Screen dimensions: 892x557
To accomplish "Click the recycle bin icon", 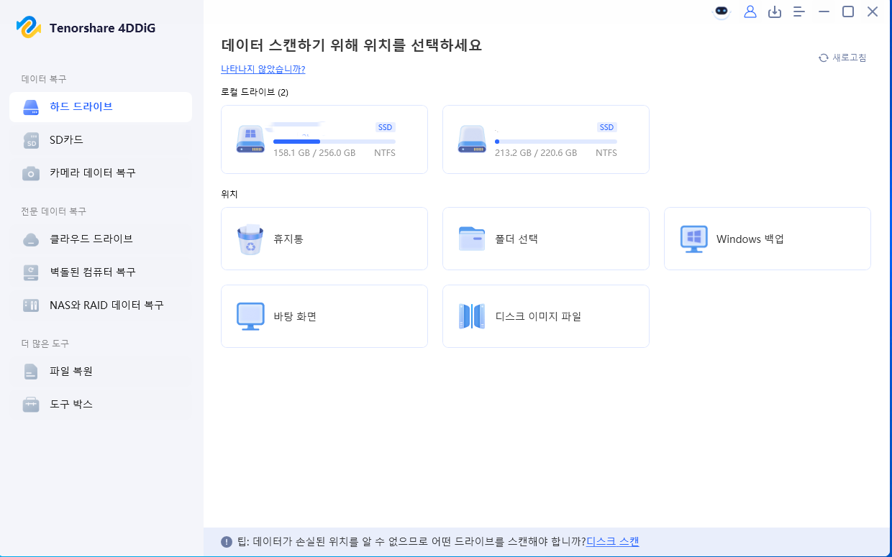I will click(250, 239).
